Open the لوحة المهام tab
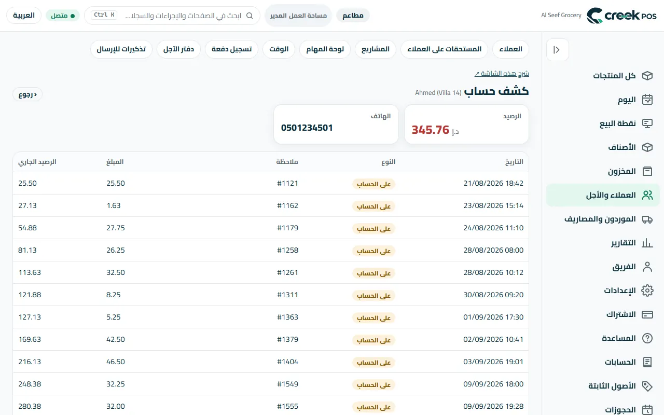 tap(325, 49)
